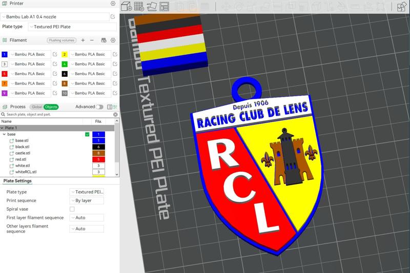Change castle.stl filament swatch 8
Image resolution: width=410 pixels, height=273 pixels.
98,153
